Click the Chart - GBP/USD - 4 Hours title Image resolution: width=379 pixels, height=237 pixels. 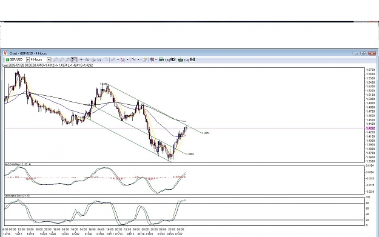coord(28,53)
